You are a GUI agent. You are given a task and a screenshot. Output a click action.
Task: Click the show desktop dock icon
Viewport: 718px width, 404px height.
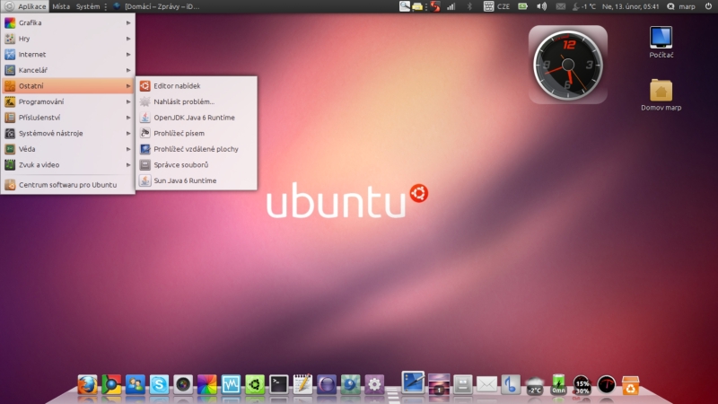point(413,382)
